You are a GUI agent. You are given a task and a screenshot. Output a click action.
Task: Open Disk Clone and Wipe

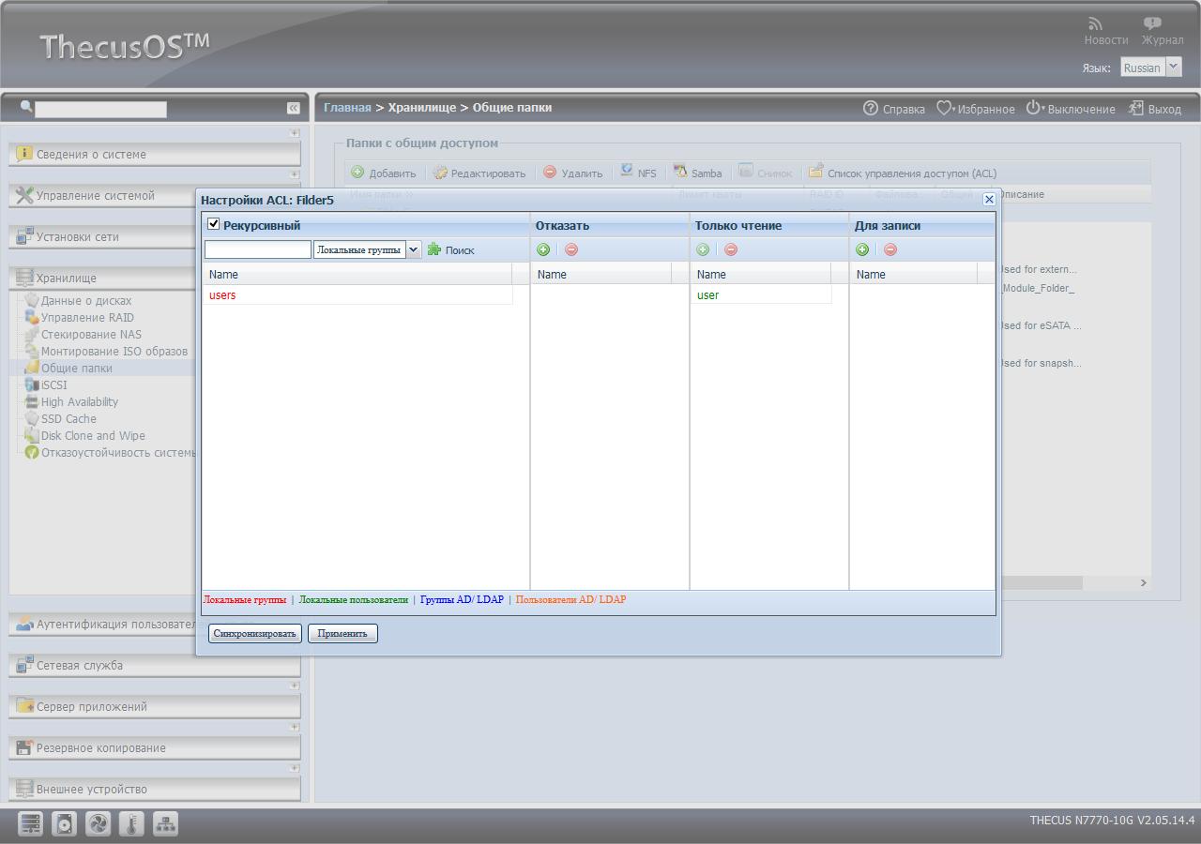click(93, 436)
